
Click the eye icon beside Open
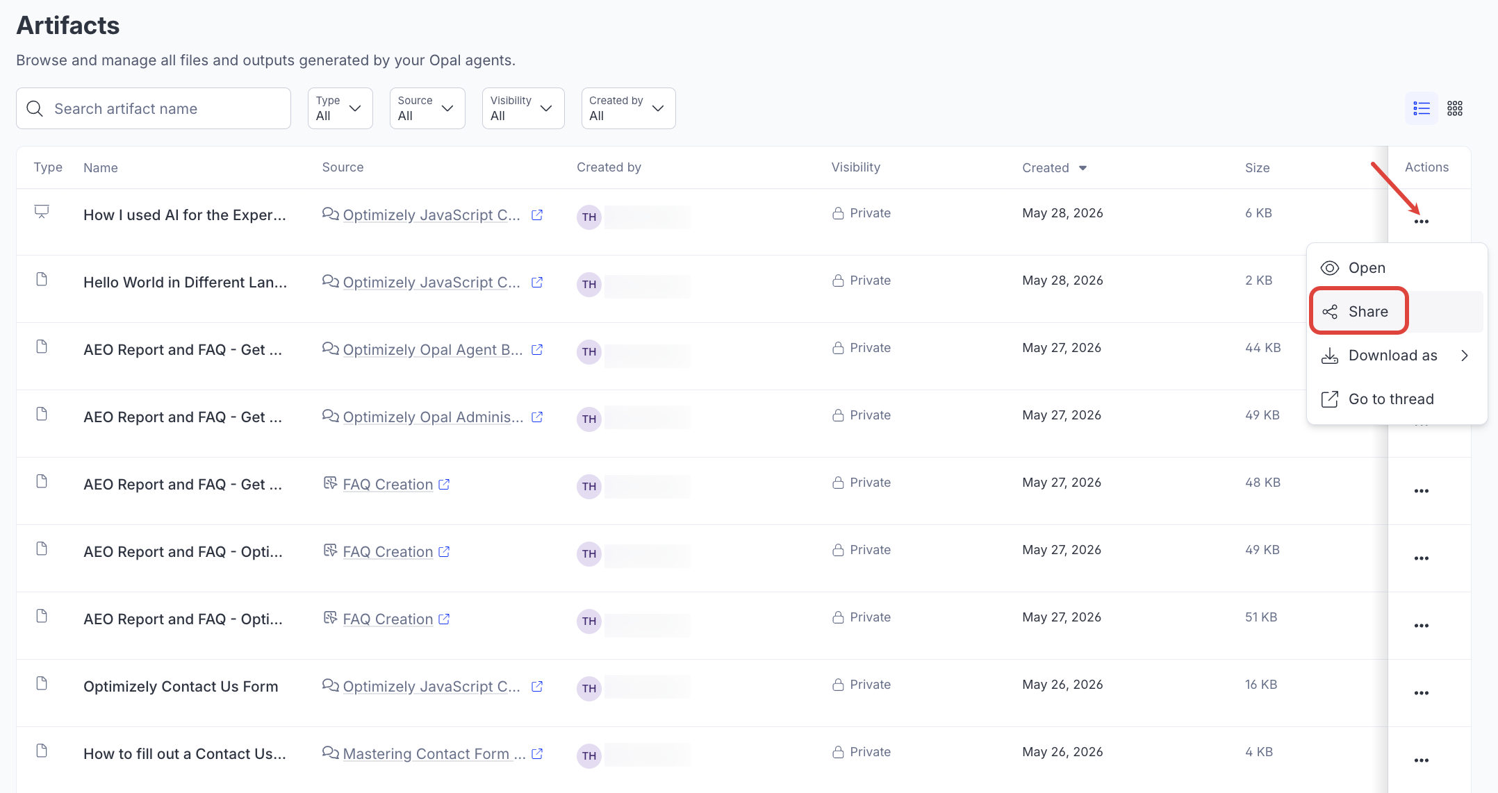point(1330,268)
